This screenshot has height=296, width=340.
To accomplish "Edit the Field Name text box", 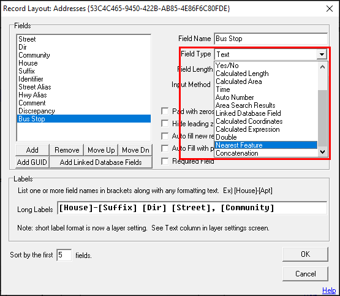I will (271, 39).
